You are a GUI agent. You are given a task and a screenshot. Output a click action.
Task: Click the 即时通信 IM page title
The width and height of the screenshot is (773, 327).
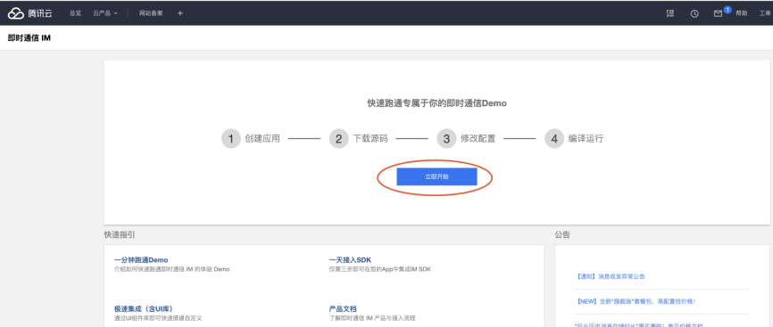click(x=29, y=38)
